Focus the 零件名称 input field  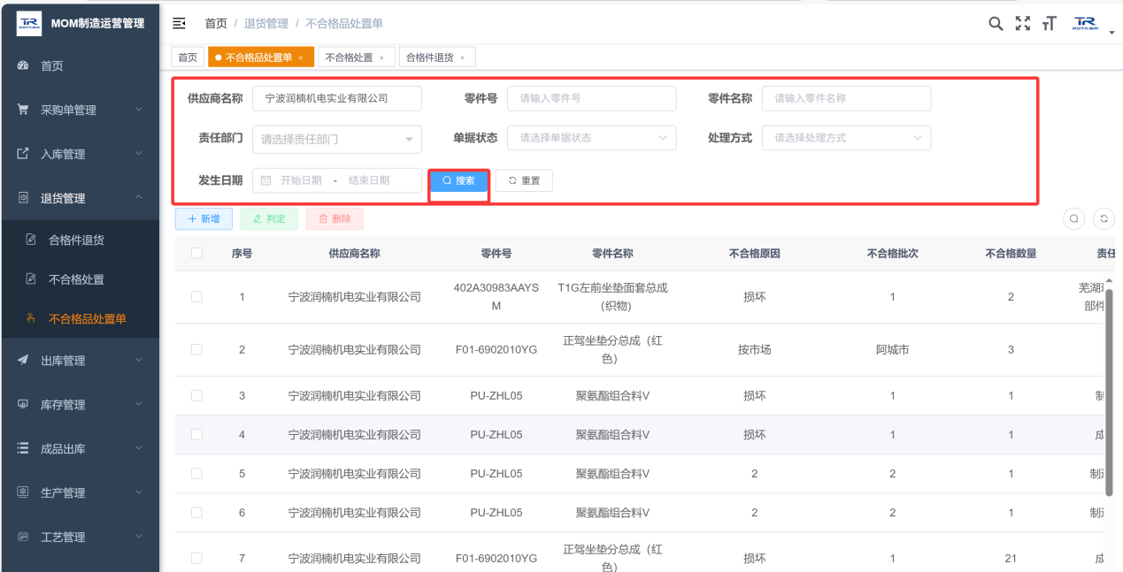point(846,98)
